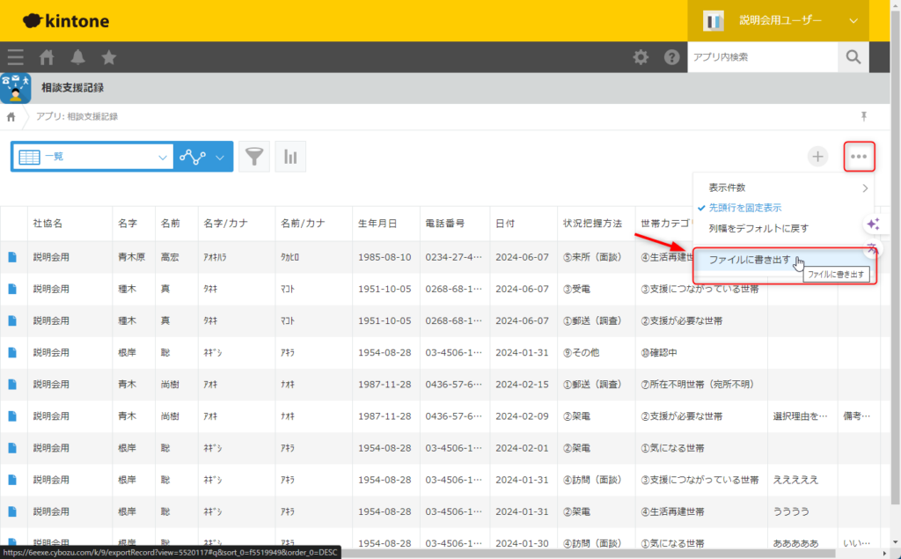Click the search magnifier button

(853, 57)
